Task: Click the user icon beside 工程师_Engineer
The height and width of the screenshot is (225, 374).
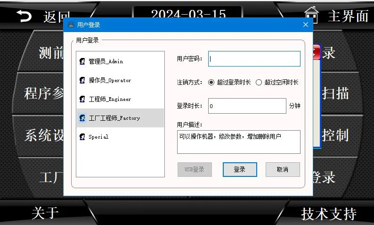Action: coord(82,99)
